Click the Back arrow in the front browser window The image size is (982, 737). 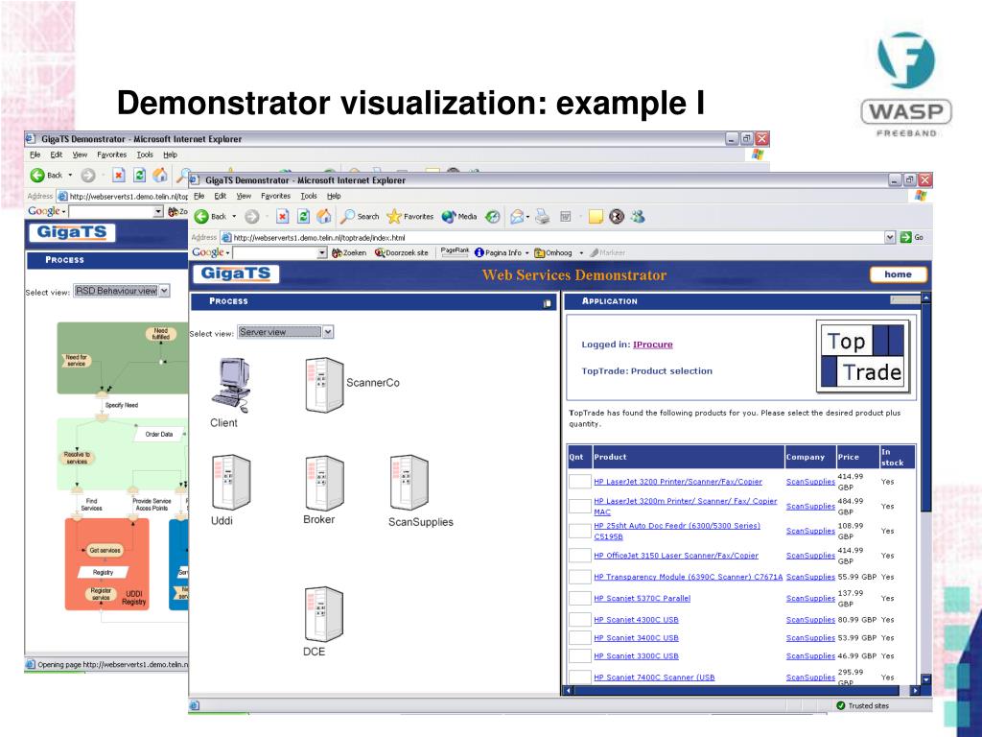pyautogui.click(x=201, y=217)
